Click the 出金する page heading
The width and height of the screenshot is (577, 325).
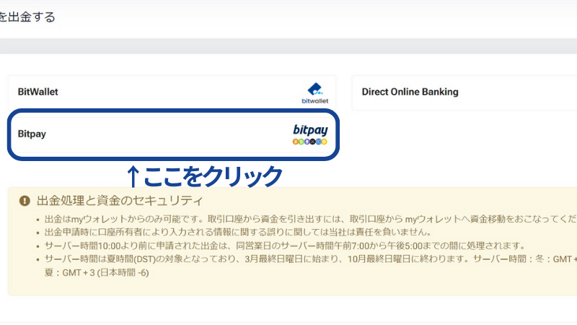point(27,17)
